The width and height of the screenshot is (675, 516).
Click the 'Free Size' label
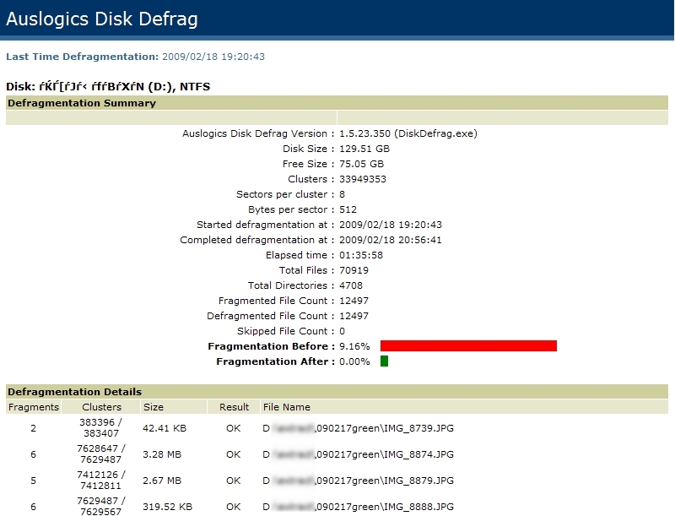point(308,164)
